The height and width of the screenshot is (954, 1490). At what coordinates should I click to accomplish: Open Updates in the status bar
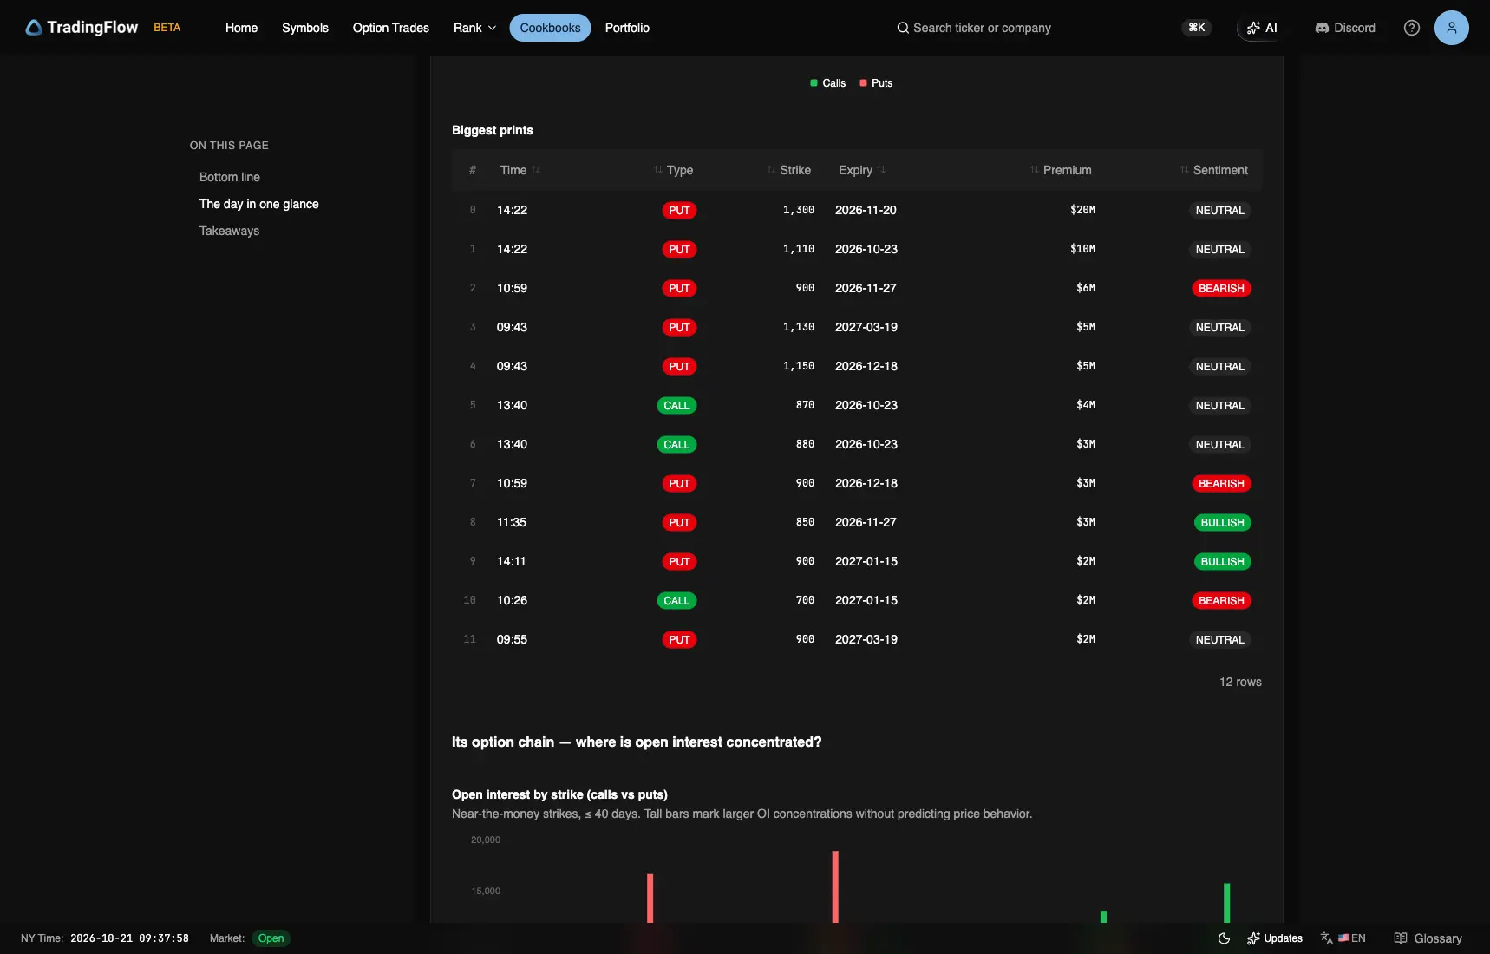[1275, 938]
